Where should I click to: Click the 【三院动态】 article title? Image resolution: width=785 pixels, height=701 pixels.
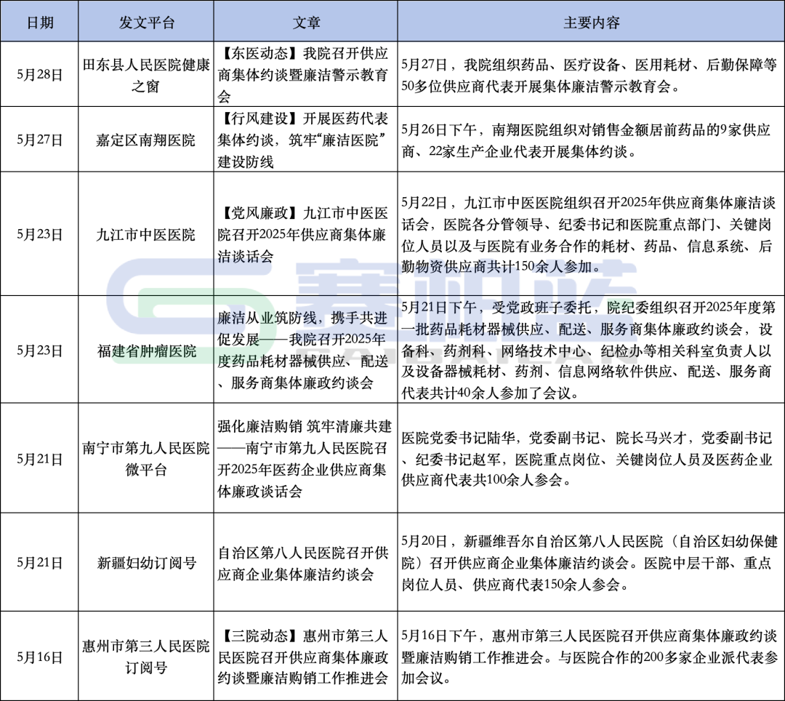click(x=305, y=653)
